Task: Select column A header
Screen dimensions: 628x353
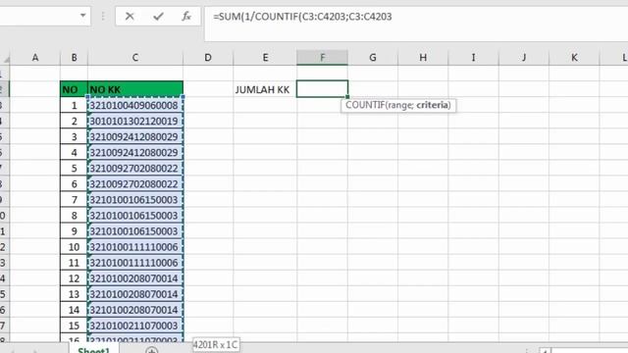Action: [35, 58]
